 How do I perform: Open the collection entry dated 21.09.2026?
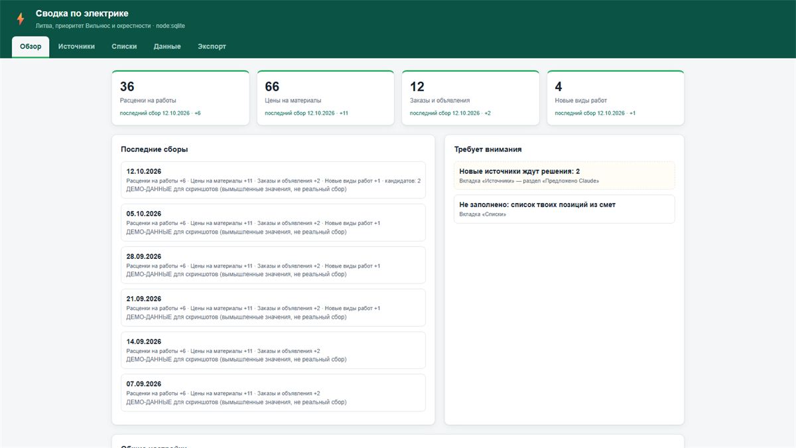tap(273, 307)
